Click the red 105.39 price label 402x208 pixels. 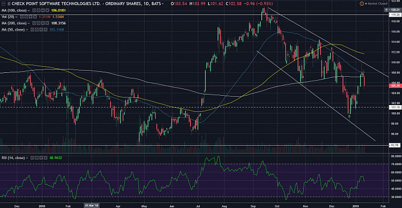coord(395,86)
